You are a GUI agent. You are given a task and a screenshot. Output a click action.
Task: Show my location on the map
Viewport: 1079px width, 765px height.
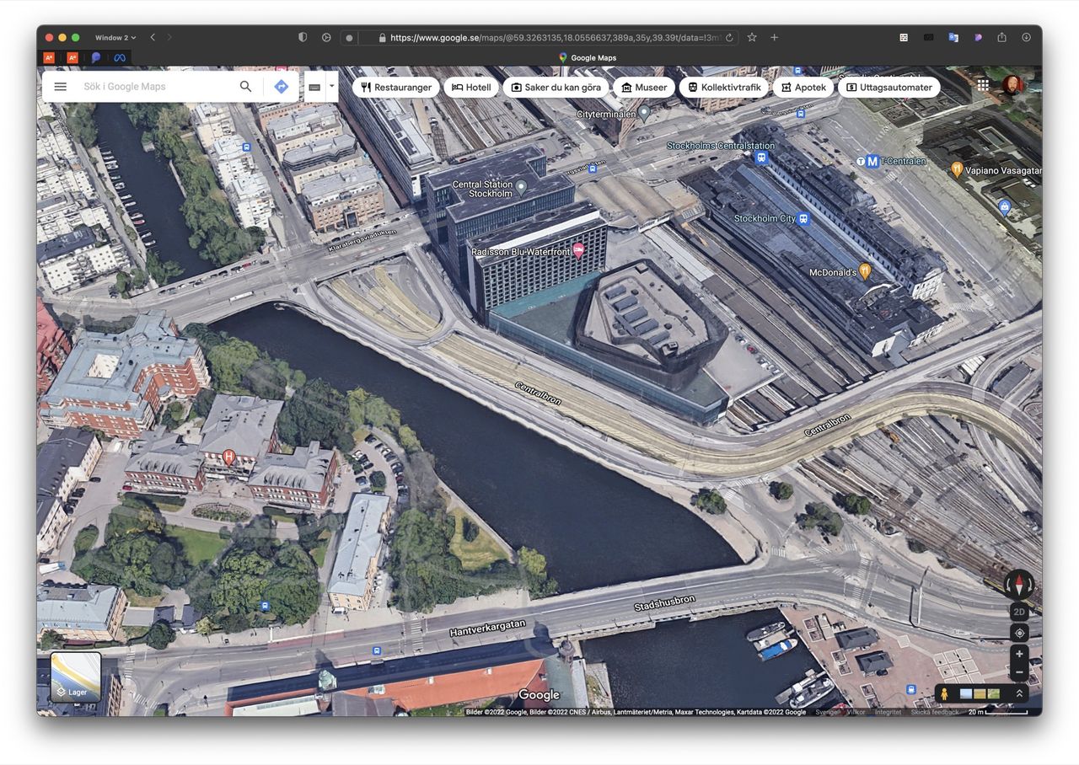tap(1019, 633)
